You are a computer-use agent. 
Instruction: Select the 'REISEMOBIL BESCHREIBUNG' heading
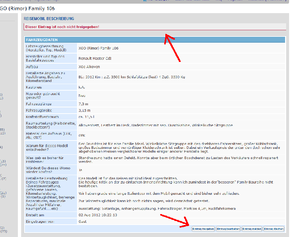[49, 19]
